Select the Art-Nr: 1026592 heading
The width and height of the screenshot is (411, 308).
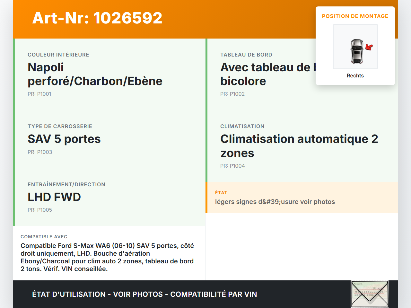click(x=97, y=18)
